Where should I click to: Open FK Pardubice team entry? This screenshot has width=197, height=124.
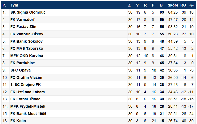click(22, 63)
